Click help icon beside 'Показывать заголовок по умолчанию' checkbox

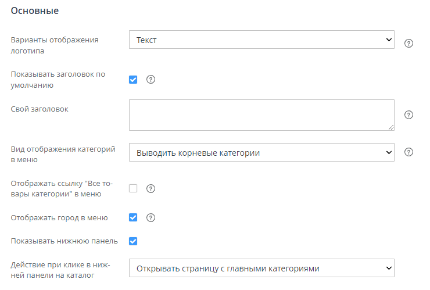coord(150,80)
